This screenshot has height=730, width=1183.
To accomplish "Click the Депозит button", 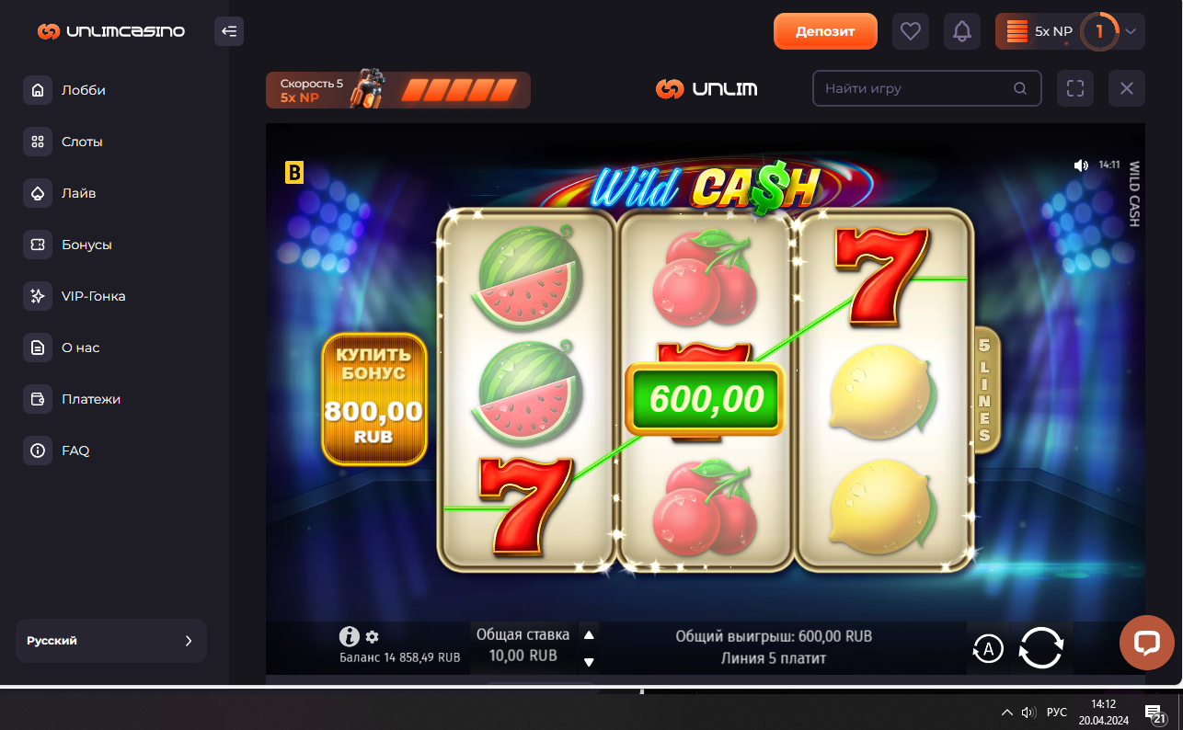I will click(x=825, y=31).
